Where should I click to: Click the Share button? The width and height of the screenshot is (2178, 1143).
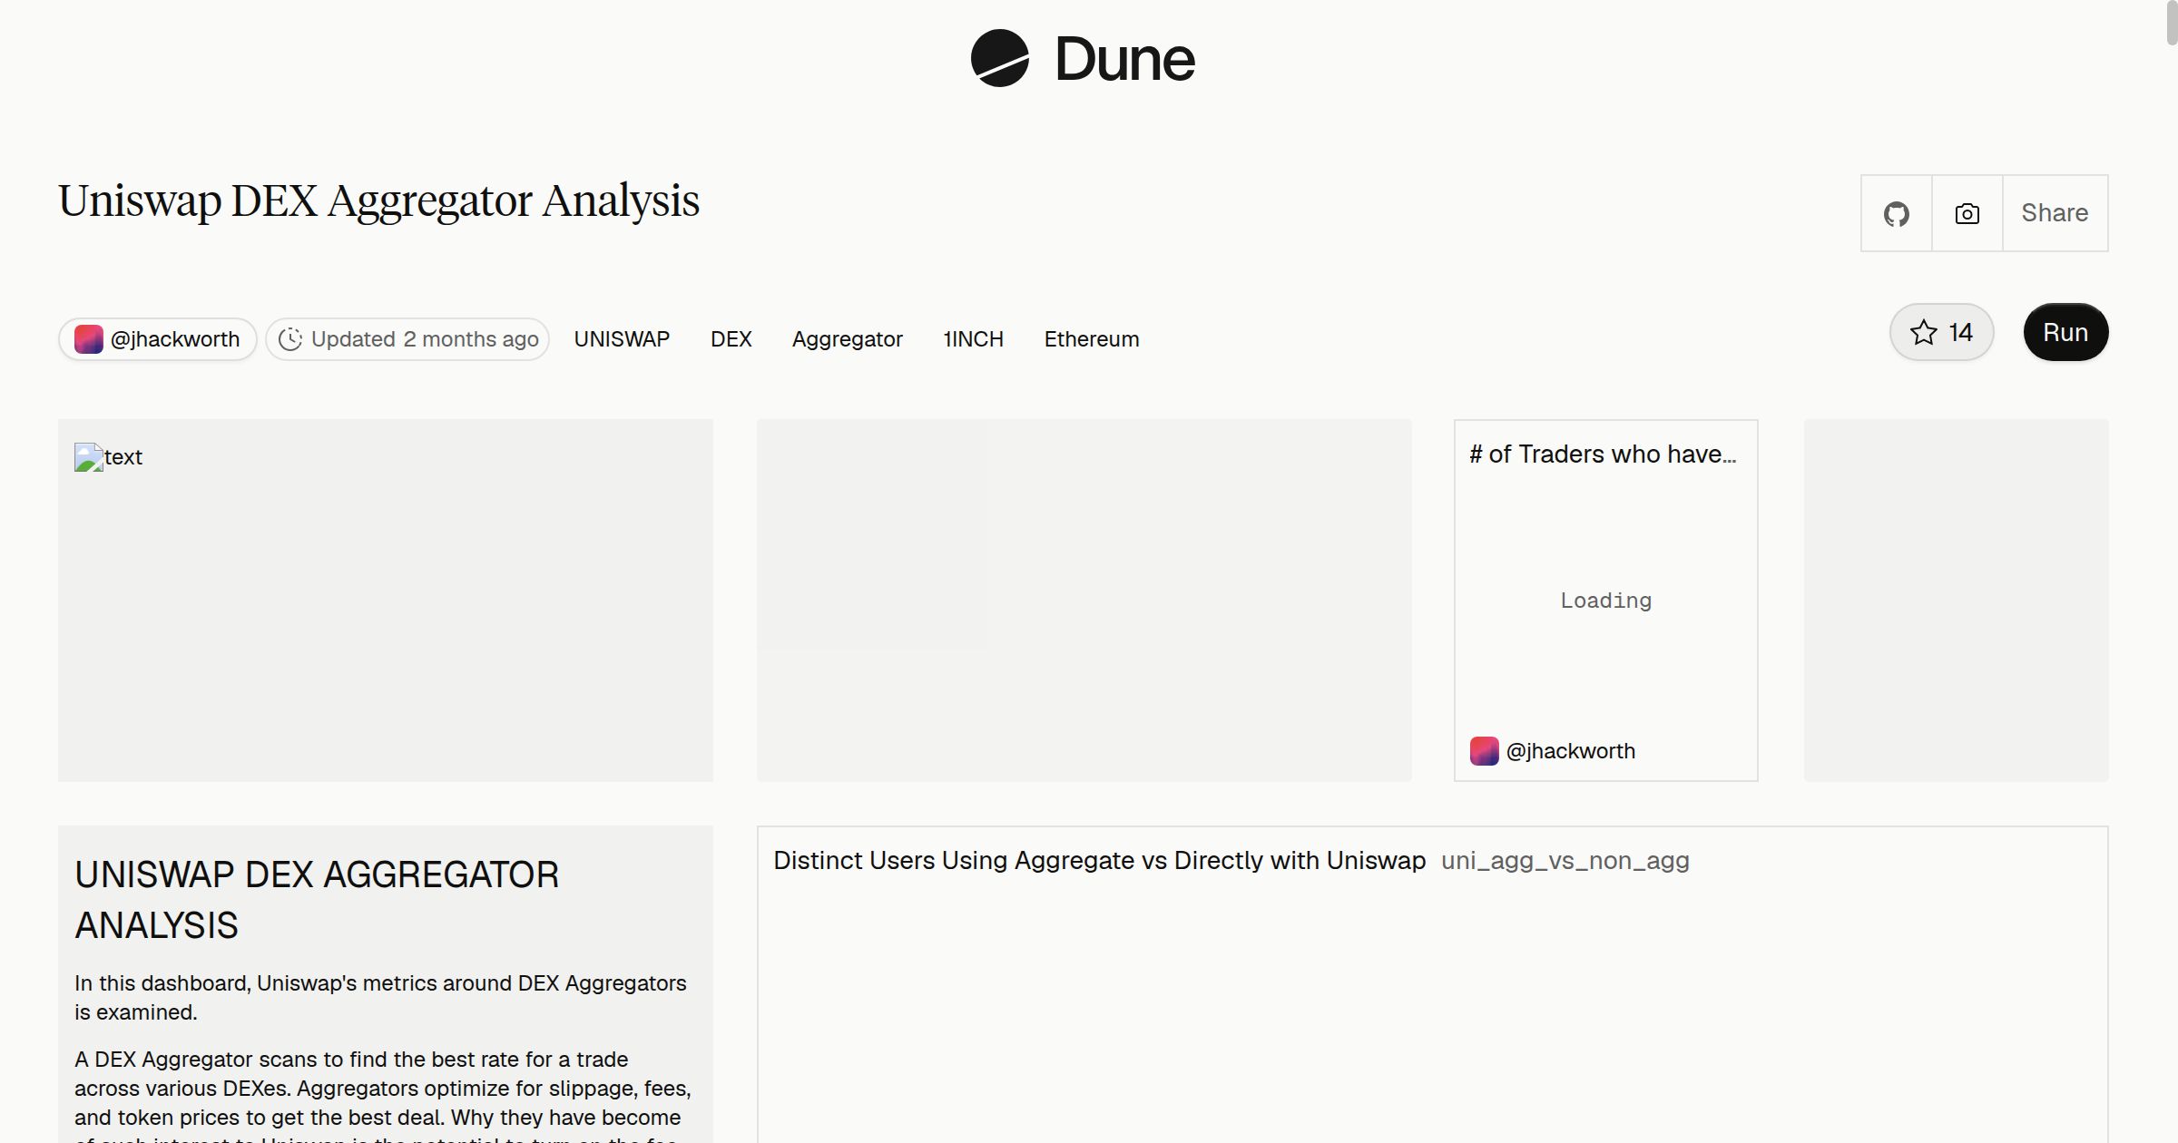pos(2055,213)
